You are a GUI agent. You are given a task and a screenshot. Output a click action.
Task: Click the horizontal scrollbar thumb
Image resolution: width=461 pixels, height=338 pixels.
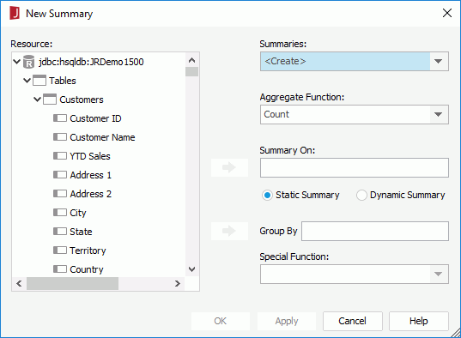point(72,284)
